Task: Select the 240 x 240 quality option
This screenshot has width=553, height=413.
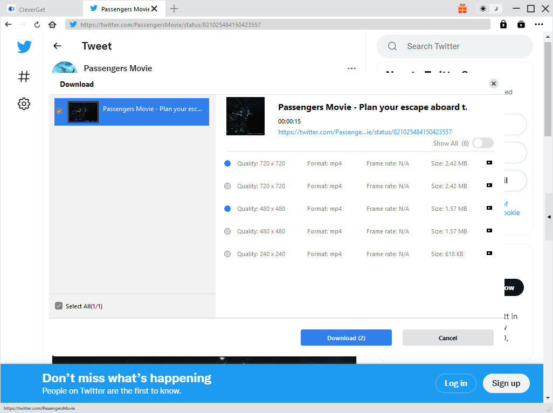Action: 227,254
